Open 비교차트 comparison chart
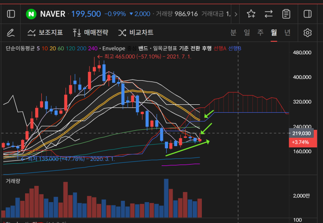323x223 pixels. coord(136,33)
